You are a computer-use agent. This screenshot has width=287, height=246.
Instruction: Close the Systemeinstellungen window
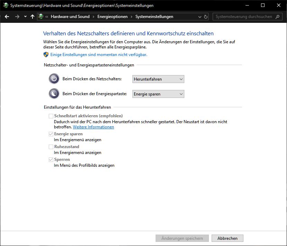(x=279, y=5)
